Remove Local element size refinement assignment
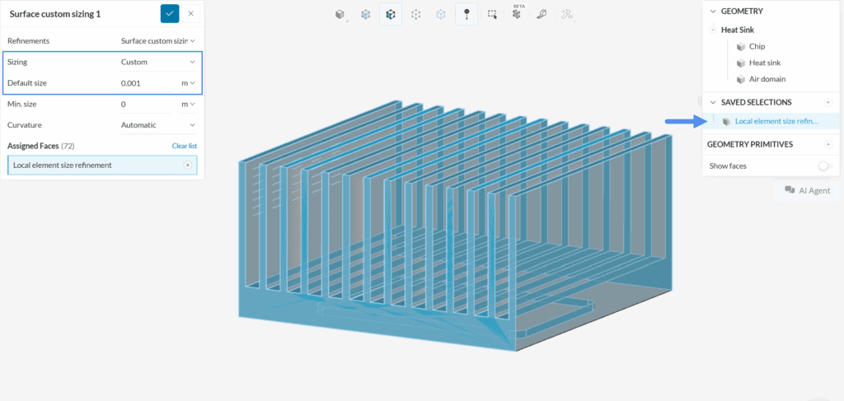 (x=188, y=165)
